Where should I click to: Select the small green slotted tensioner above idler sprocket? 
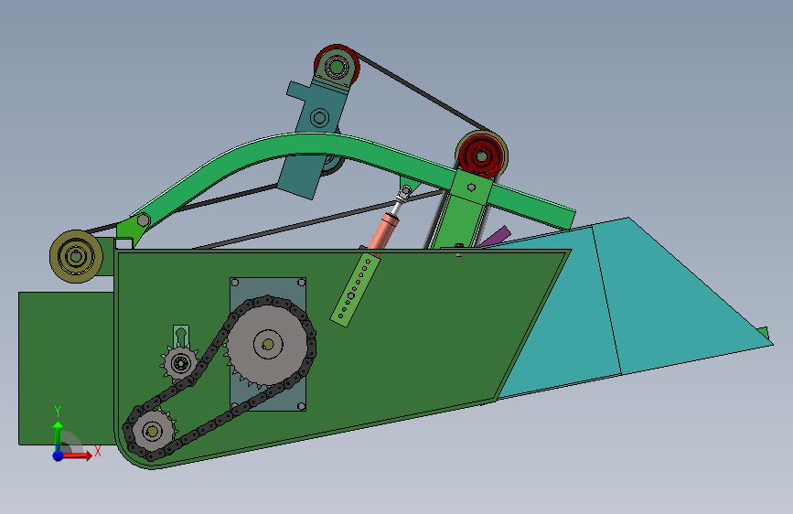point(181,335)
